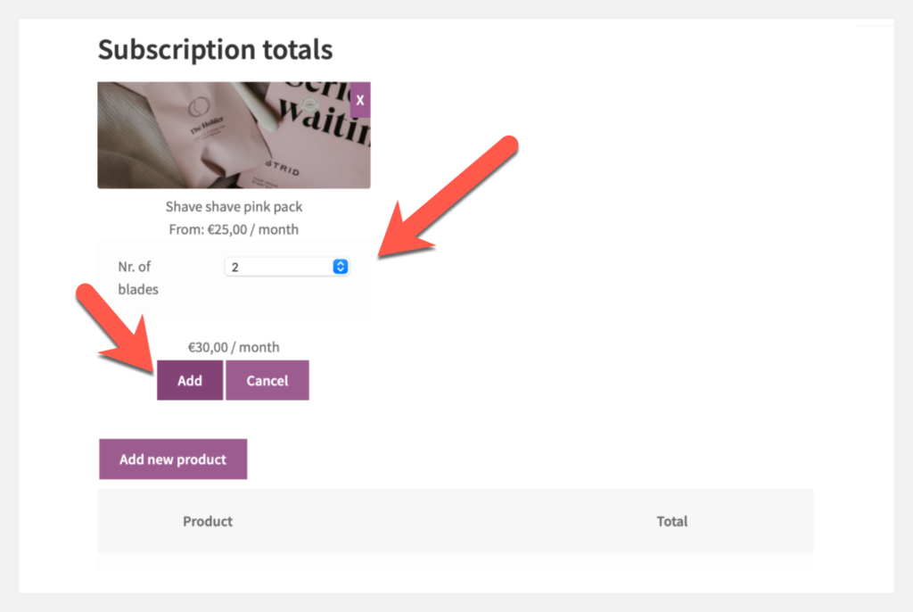Click the purple X badge on the product thumbnail

(x=359, y=100)
